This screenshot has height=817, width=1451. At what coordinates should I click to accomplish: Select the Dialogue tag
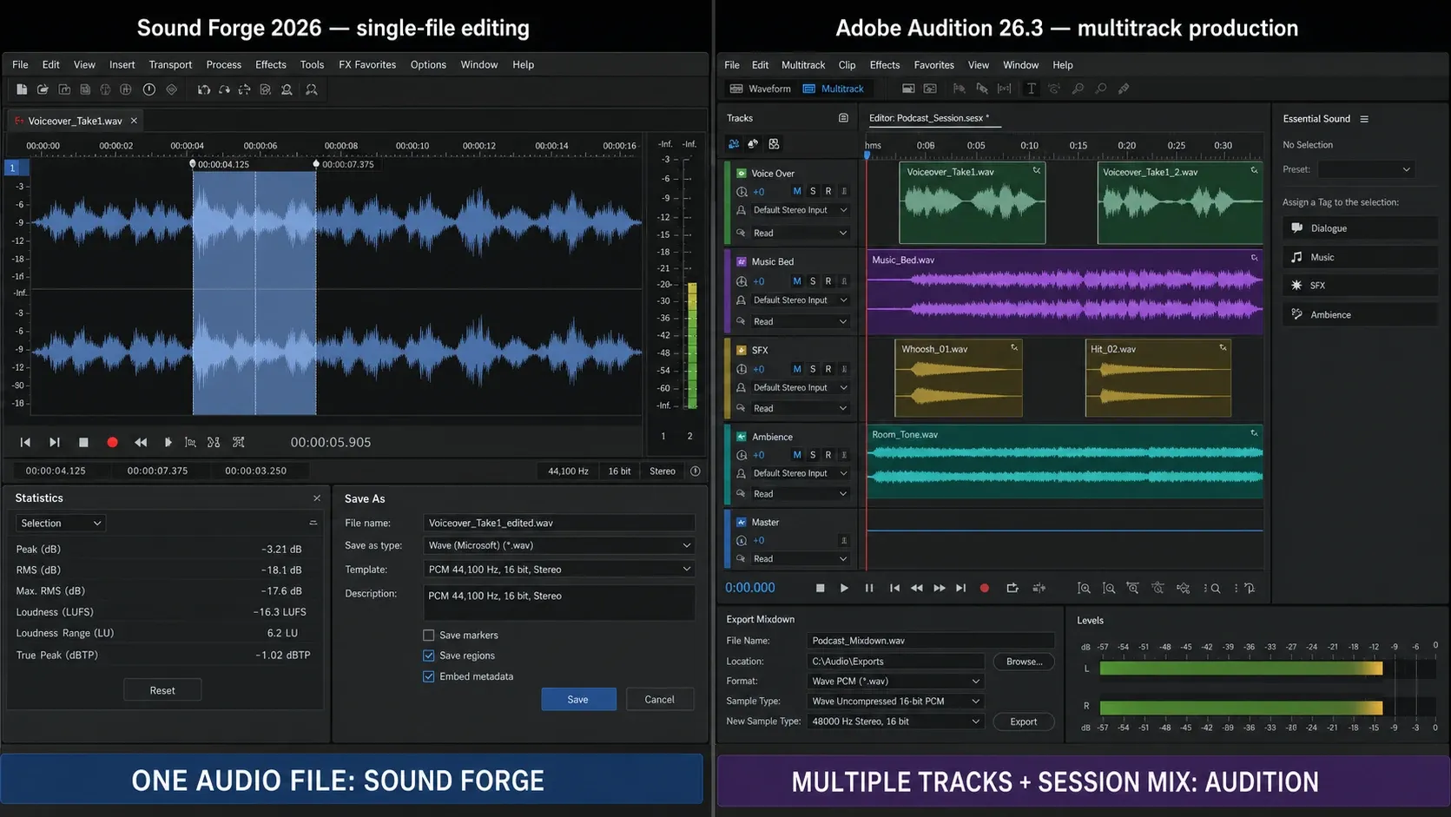(x=1360, y=228)
